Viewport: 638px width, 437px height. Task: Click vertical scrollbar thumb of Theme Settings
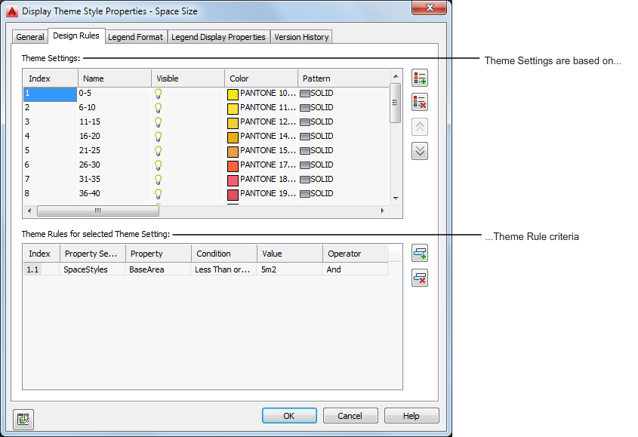(395, 103)
